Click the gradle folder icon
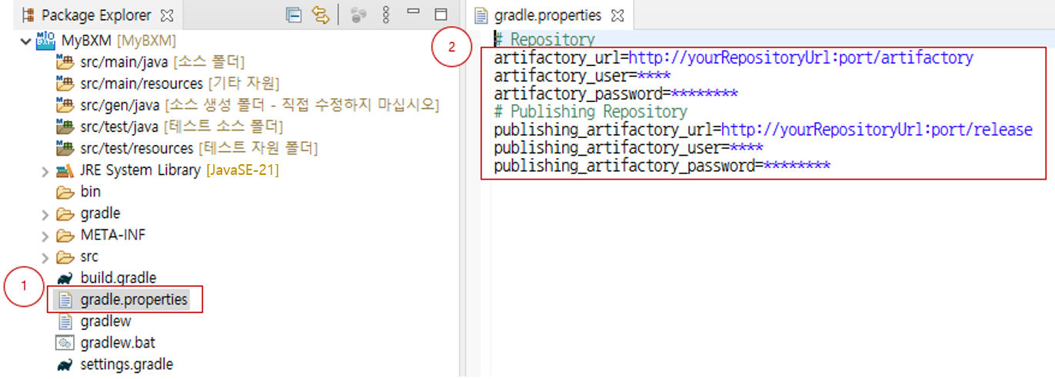The image size is (1055, 379). tap(65, 213)
